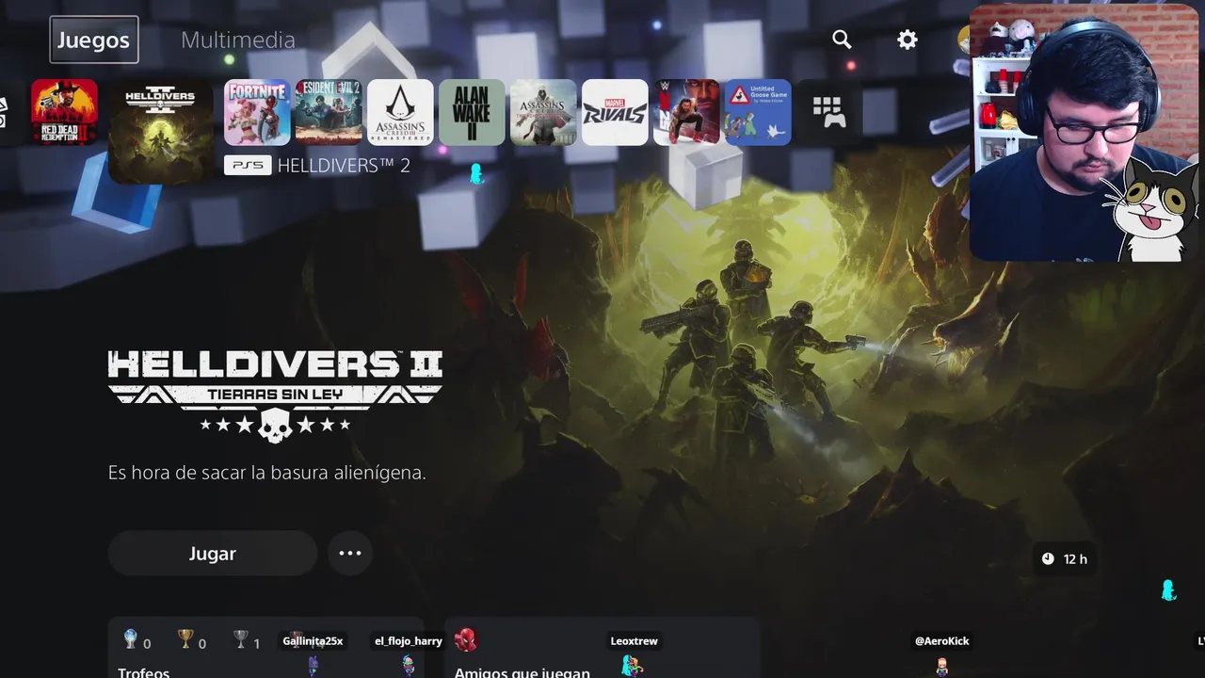Click the clock icon beside 12 h
Viewport: 1205px width, 678px height.
tap(1048, 559)
